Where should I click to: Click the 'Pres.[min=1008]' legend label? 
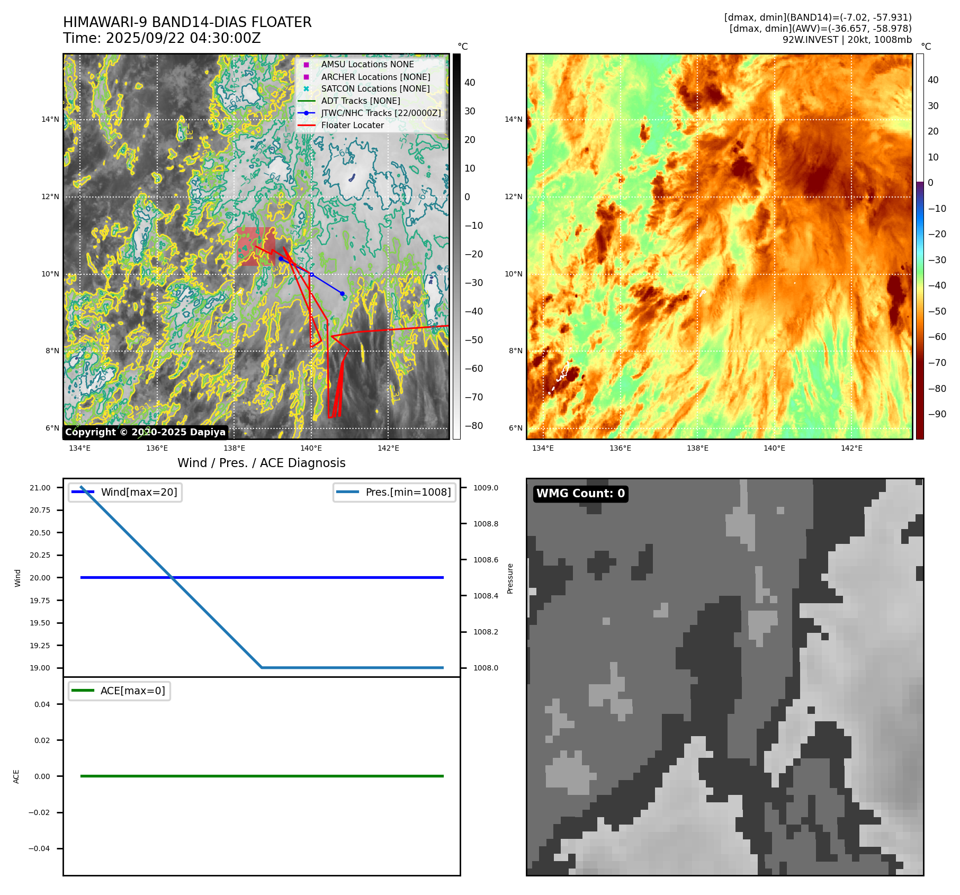408,492
